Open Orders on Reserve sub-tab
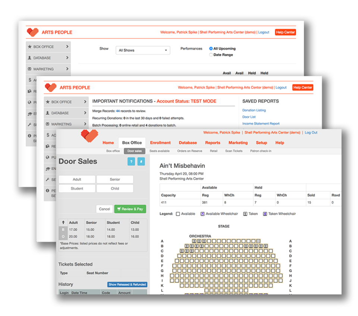This screenshot has width=358, height=316. pos(190,151)
